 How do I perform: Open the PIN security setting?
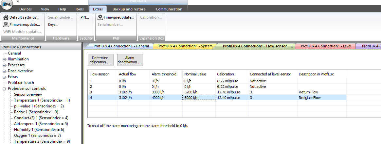pos(85,17)
